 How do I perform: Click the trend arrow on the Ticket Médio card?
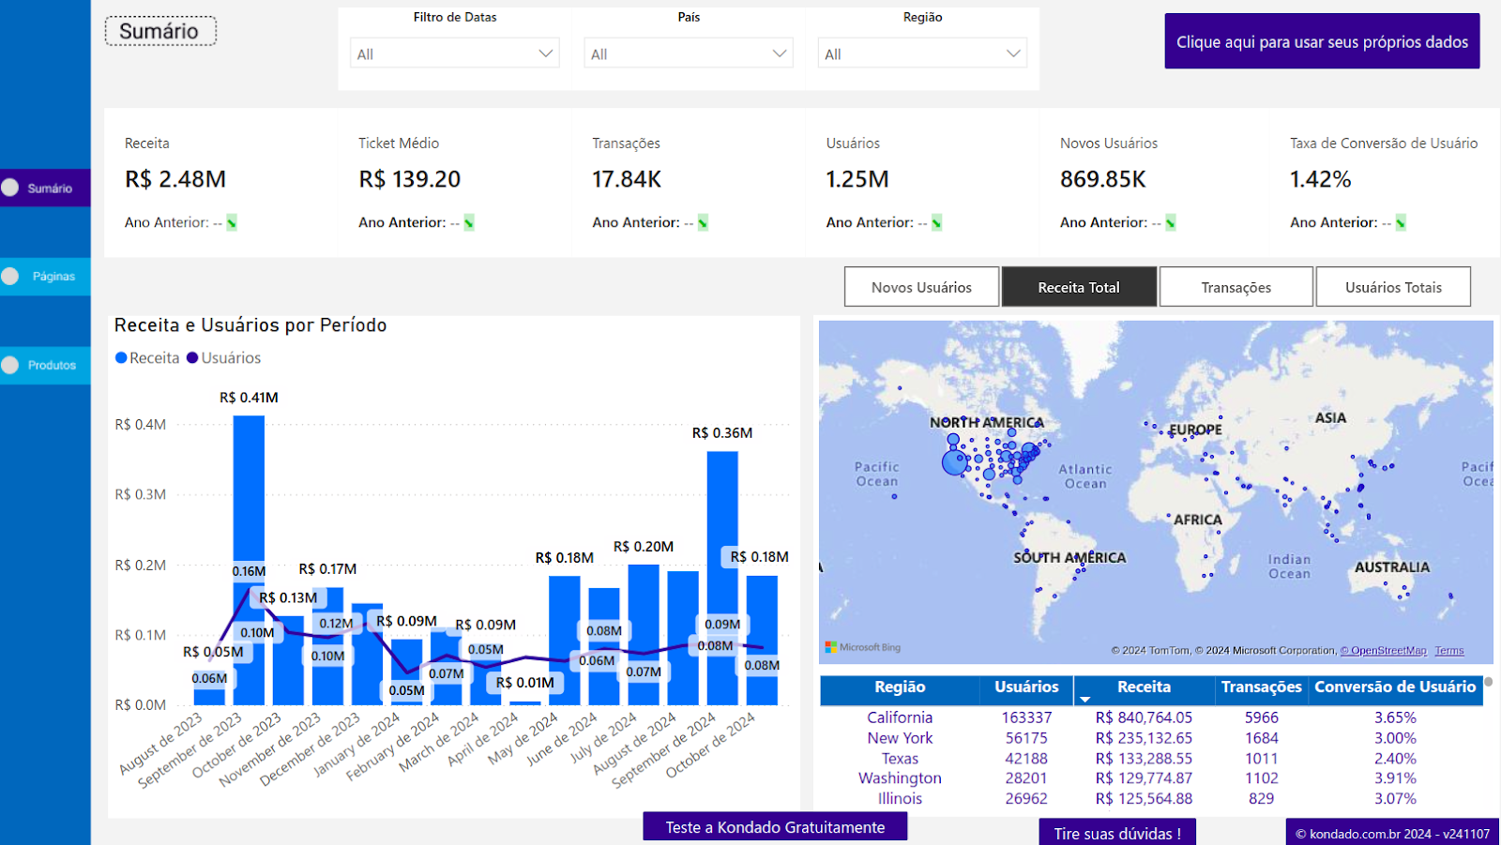click(x=466, y=222)
